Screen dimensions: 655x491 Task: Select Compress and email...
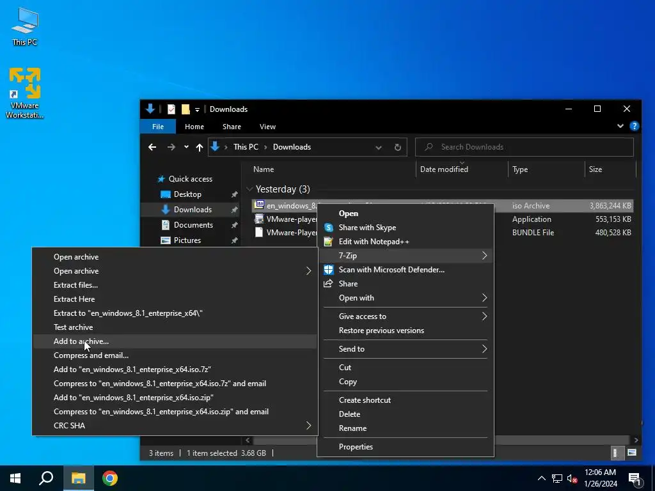pos(175,355)
